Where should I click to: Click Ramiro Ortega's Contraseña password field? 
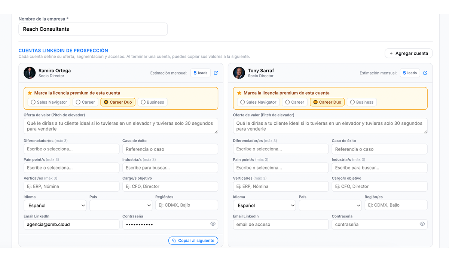(170, 225)
